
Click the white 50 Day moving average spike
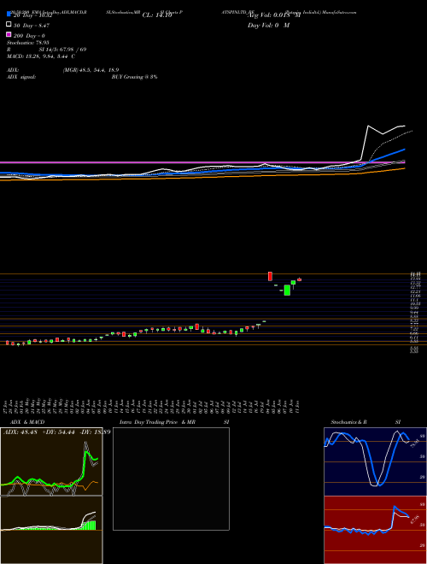368,126
